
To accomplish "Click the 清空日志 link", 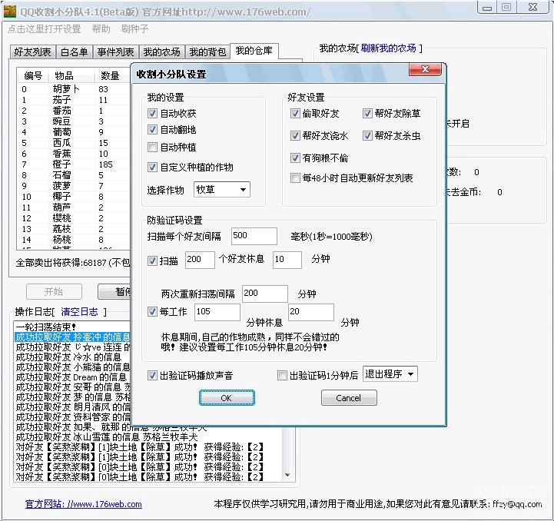I will point(79,311).
